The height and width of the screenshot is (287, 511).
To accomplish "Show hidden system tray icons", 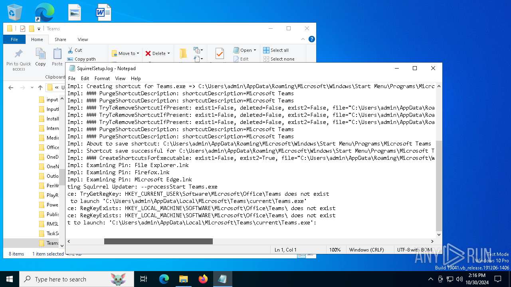I will point(430,279).
